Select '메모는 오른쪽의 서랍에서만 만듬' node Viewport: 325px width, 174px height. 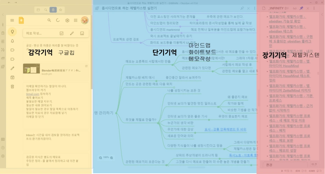[148, 61]
